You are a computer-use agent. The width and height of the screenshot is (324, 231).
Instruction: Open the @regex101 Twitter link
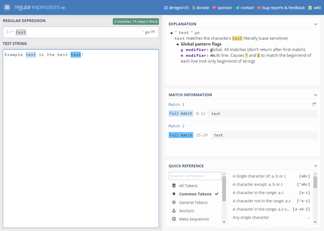click(177, 8)
